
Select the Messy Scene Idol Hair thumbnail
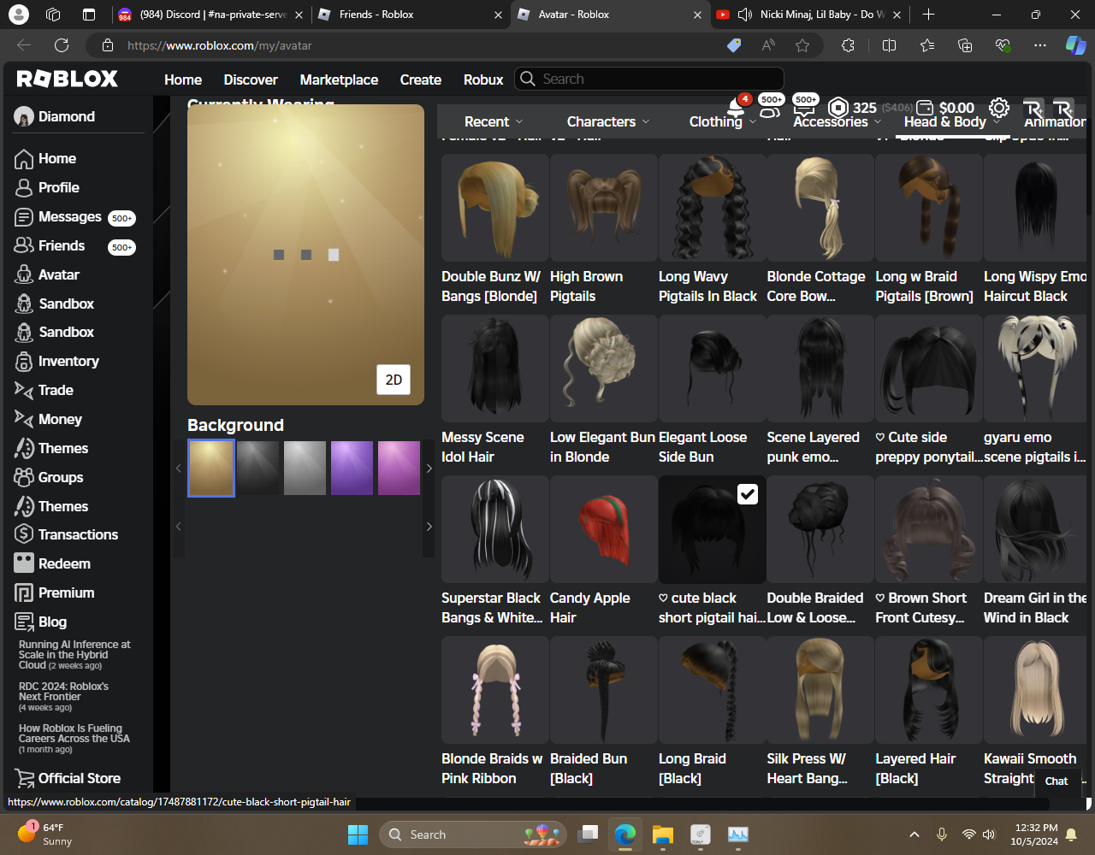point(495,369)
